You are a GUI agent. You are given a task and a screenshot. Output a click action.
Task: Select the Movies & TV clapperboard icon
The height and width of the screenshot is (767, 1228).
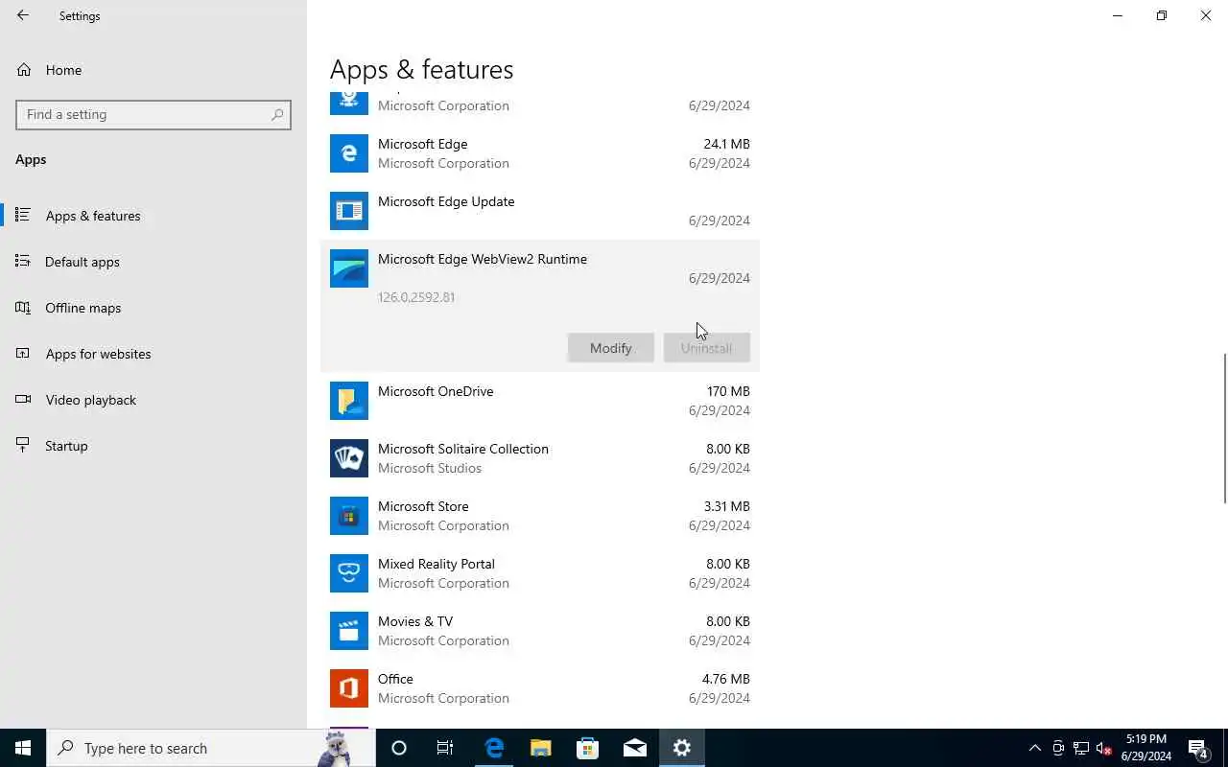point(348,631)
